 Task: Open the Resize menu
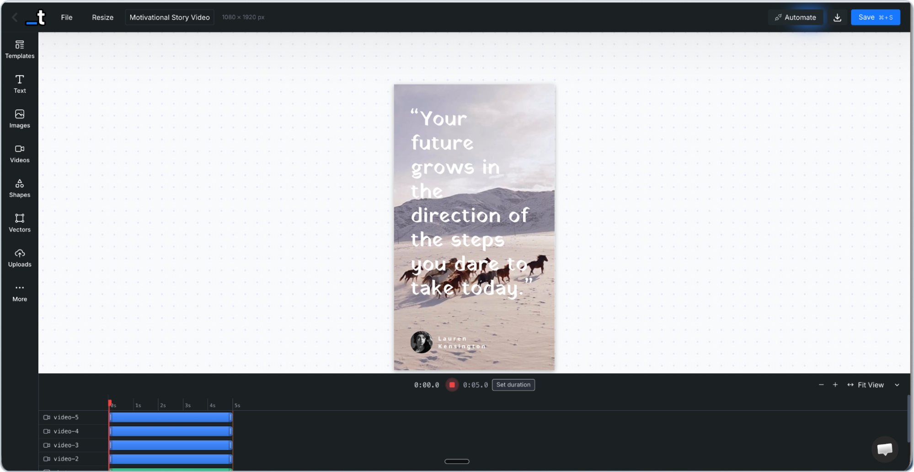coord(102,17)
